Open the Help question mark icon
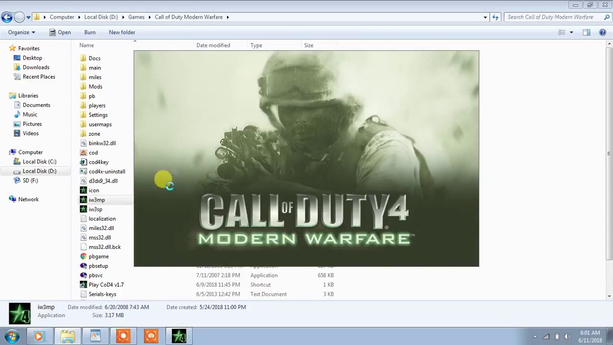Image resolution: width=613 pixels, height=345 pixels. click(603, 32)
